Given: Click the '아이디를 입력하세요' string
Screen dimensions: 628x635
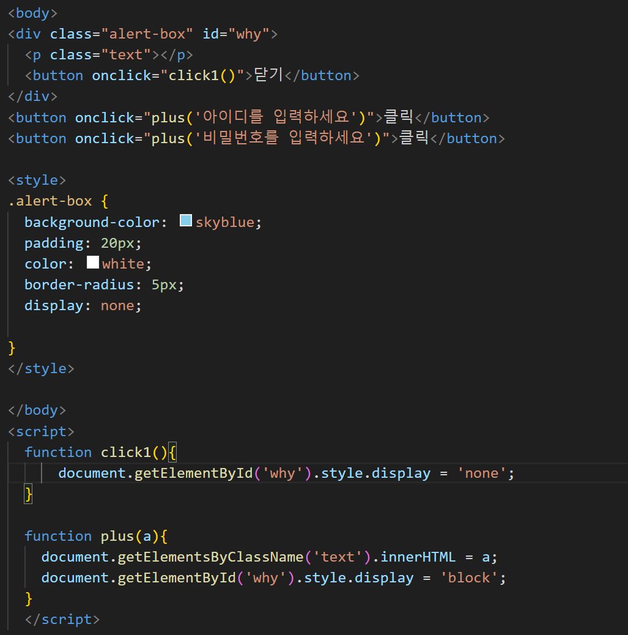Looking at the screenshot, I should [275, 117].
